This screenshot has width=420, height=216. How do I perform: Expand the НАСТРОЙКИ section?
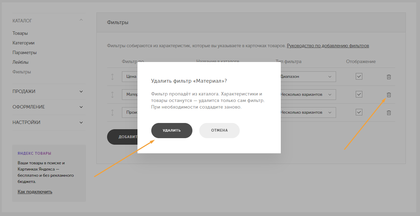click(81, 123)
